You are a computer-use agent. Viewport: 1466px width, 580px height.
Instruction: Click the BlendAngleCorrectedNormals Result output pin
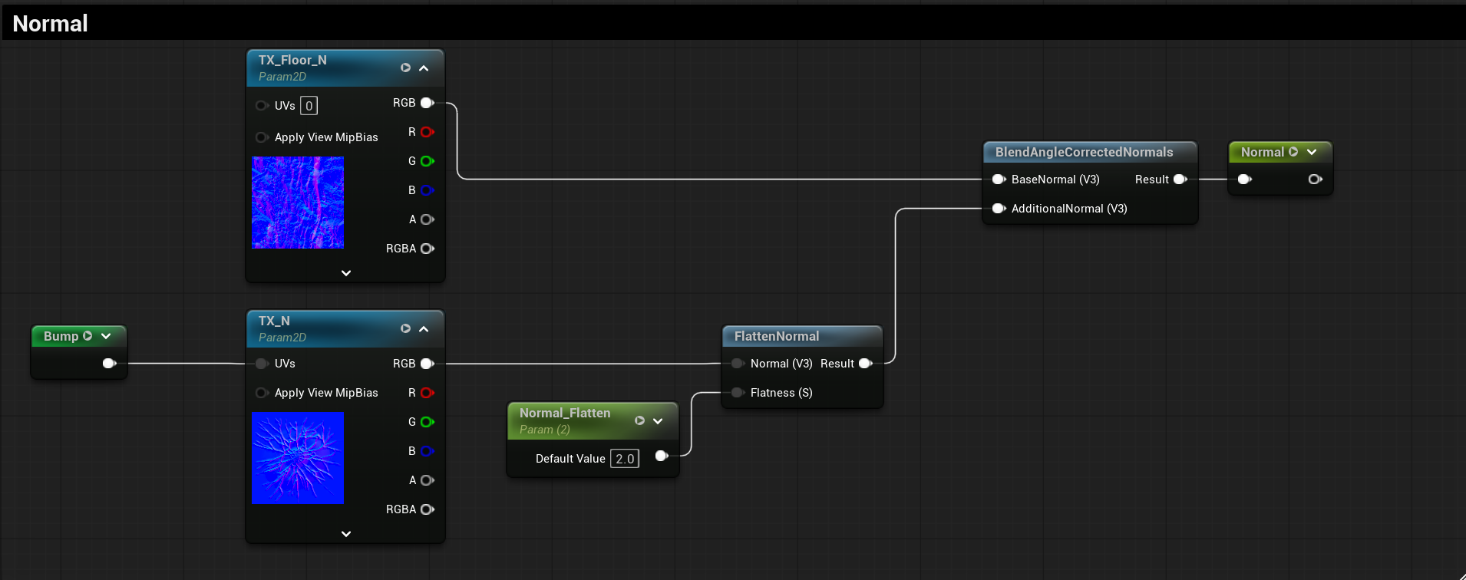[x=1180, y=180]
